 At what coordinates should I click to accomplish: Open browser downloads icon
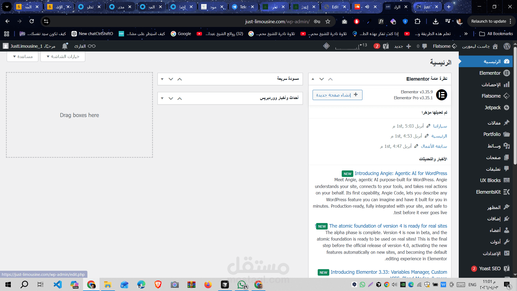pos(436,21)
